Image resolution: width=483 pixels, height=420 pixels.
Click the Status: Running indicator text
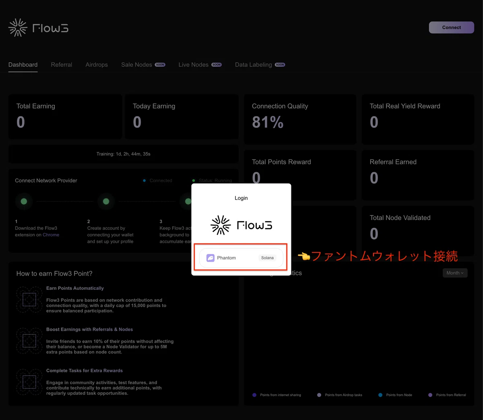(215, 180)
